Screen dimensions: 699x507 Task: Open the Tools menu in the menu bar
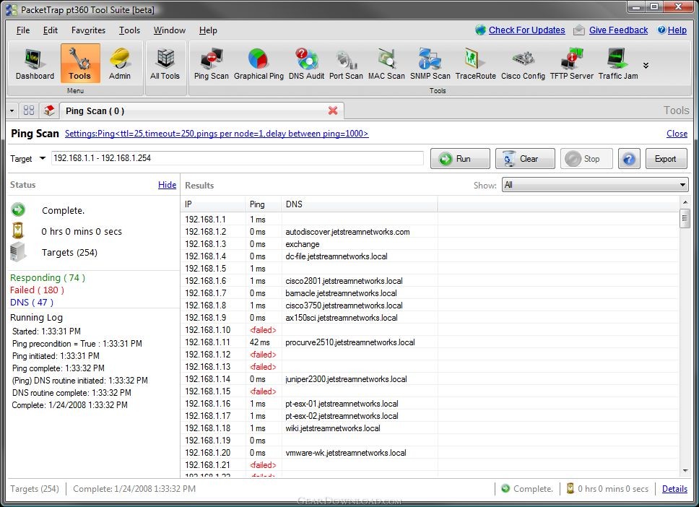click(129, 30)
